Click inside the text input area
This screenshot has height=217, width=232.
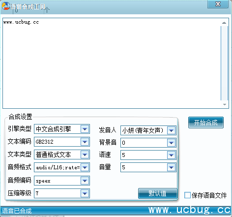pyautogui.click(x=112, y=63)
